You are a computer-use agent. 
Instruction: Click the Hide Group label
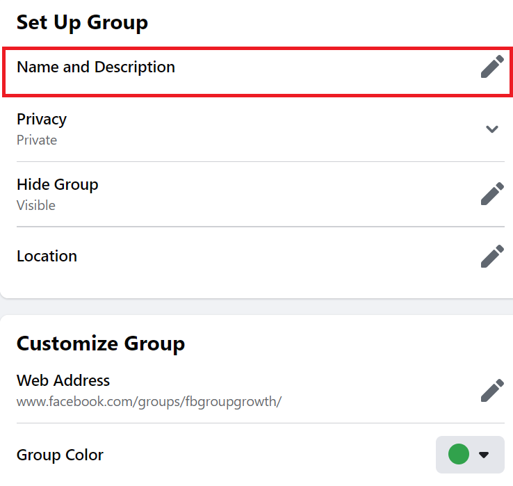point(58,184)
